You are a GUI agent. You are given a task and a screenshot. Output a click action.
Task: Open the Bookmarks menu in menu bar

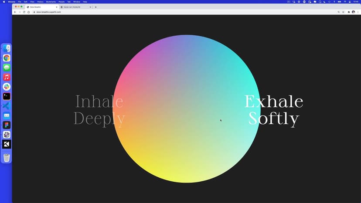click(x=52, y=2)
